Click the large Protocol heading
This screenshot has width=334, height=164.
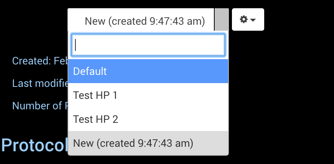[x=35, y=145]
